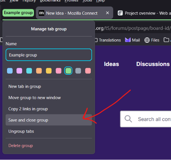Open the Files bookmark
Screen dimensions: 171x160
pyautogui.click(x=152, y=40)
